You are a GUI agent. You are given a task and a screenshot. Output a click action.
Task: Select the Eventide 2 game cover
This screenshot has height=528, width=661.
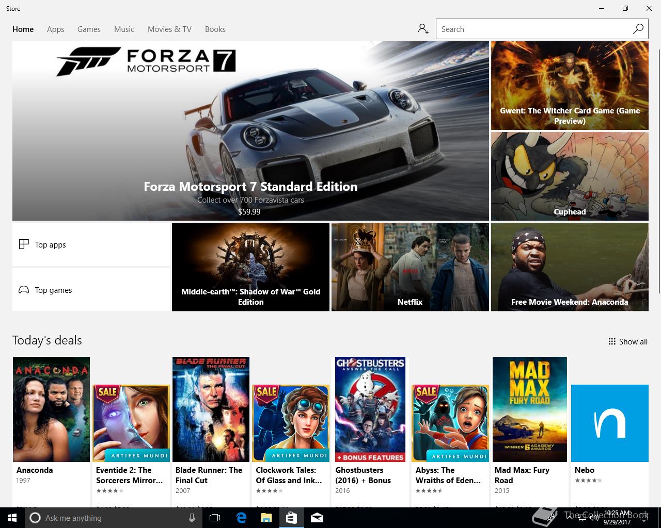click(x=131, y=423)
